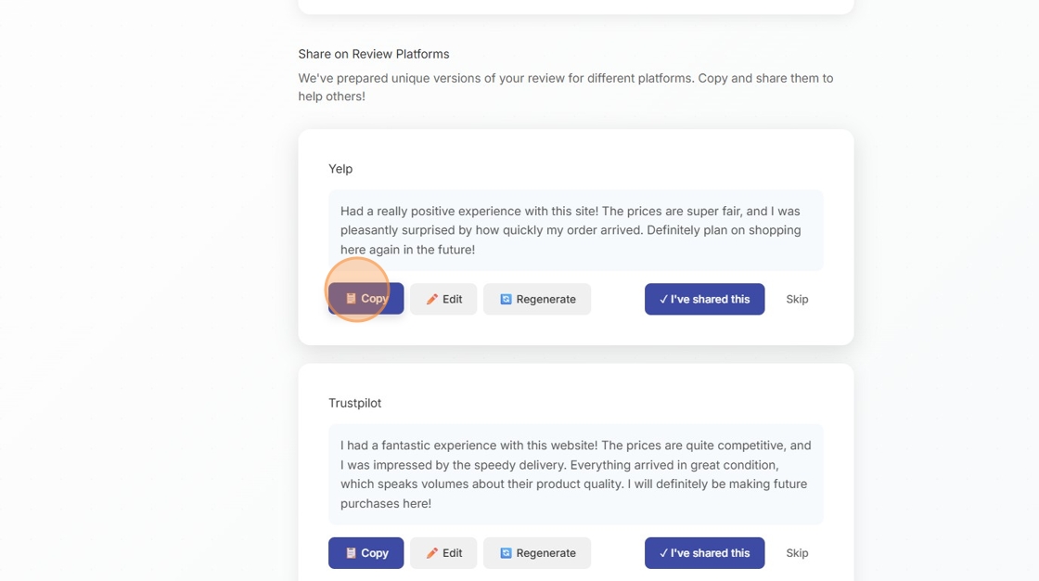Click the clipboard icon on Yelp's Copy button

(352, 298)
